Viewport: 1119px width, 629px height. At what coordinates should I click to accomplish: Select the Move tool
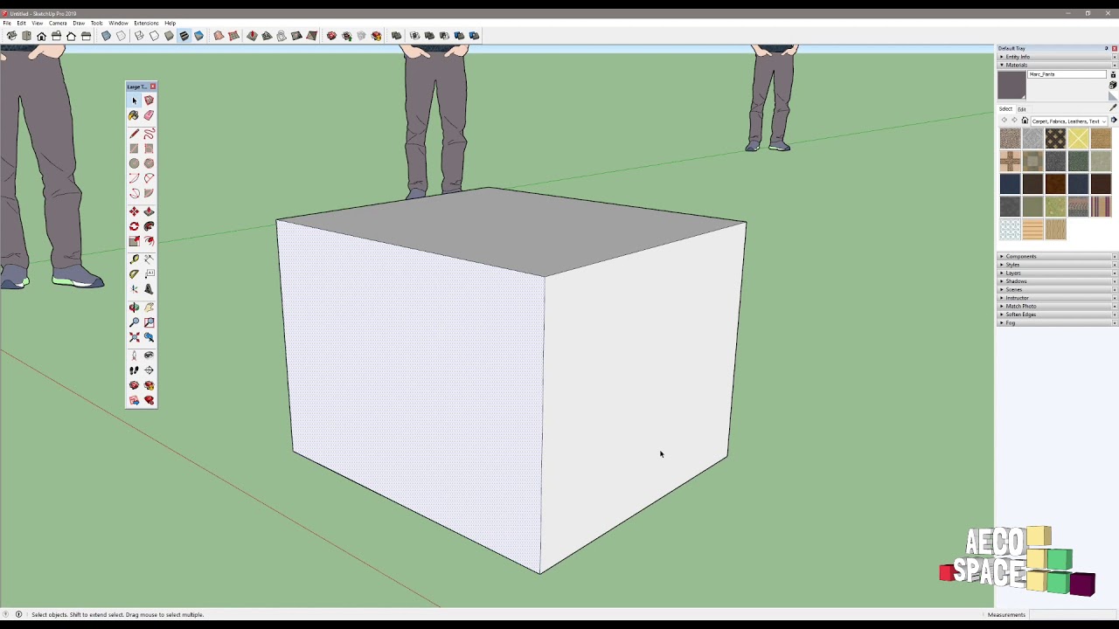(x=134, y=211)
